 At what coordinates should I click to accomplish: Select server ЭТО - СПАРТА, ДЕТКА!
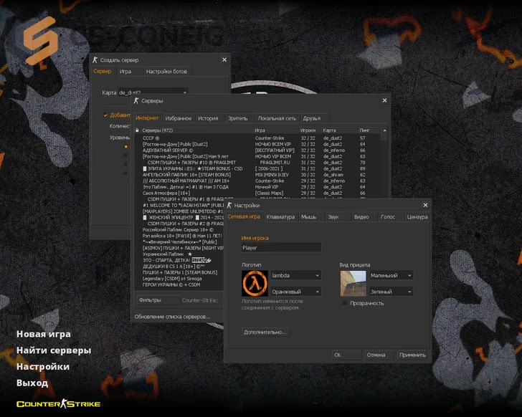coord(180,260)
